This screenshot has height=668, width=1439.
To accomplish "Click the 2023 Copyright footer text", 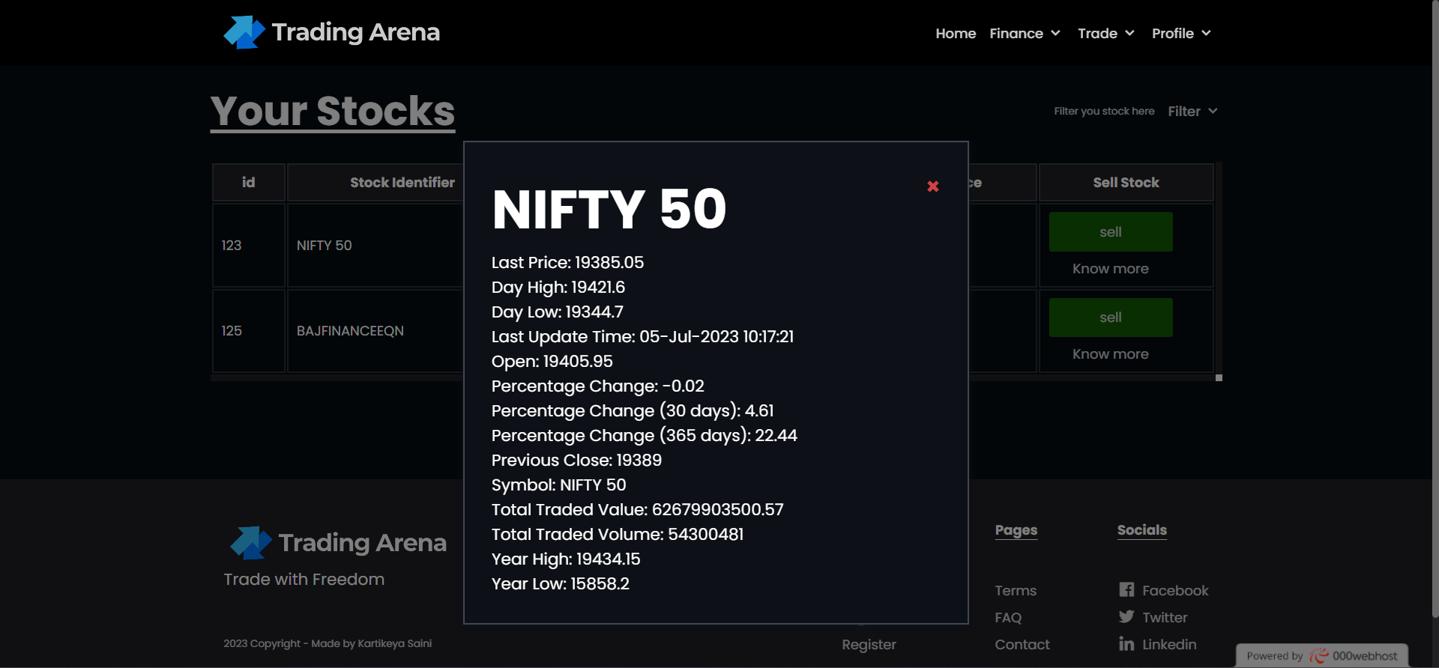I will tap(328, 643).
